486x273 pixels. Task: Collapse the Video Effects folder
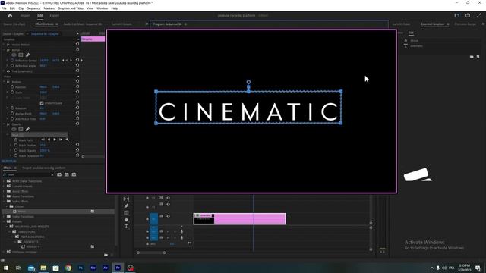click(4, 202)
